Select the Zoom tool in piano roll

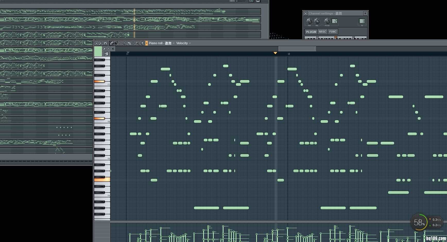(x=137, y=43)
